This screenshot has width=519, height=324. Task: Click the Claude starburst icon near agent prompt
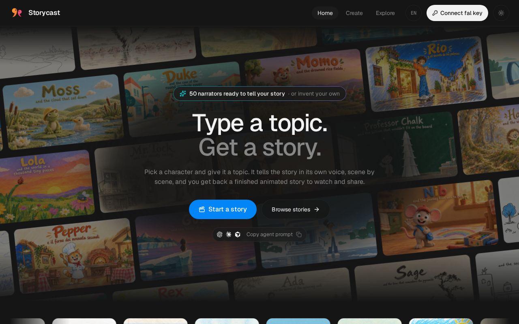pos(229,234)
